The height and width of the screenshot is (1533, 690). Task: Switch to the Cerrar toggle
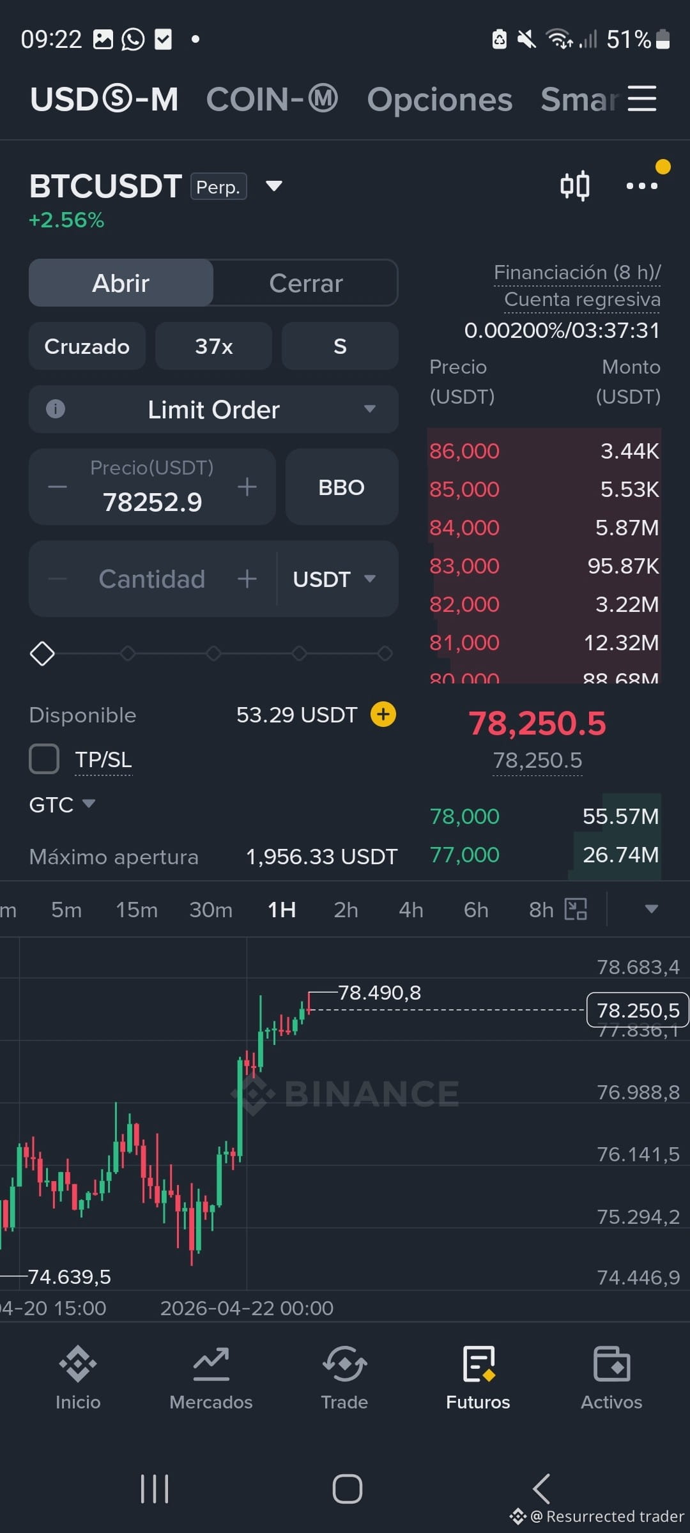point(306,283)
